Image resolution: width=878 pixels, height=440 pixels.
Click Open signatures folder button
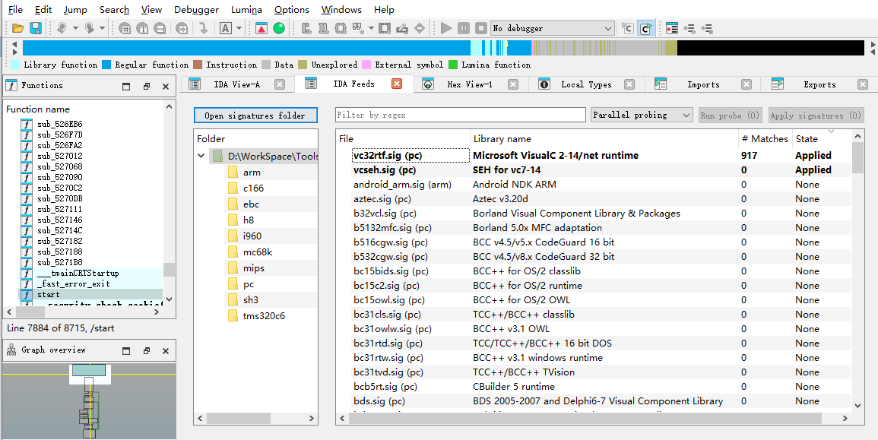255,116
